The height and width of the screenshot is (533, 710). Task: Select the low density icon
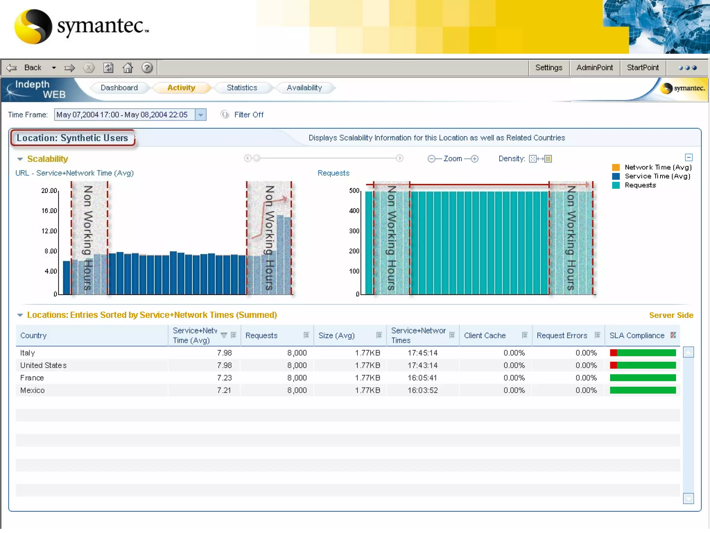point(532,159)
